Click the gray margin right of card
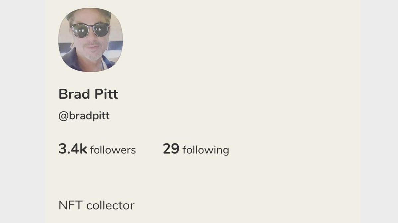 379,111
